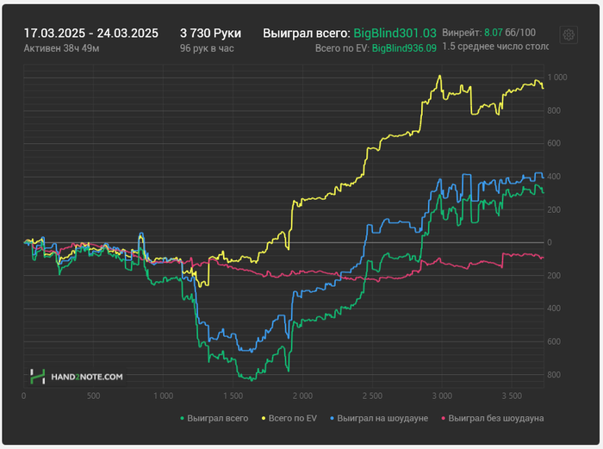The height and width of the screenshot is (449, 603).
Task: Open the graph settings gear icon
Action: pos(569,35)
